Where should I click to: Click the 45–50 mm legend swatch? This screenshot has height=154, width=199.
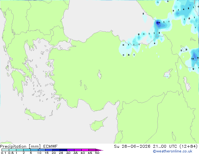pyautogui.click(x=92, y=150)
